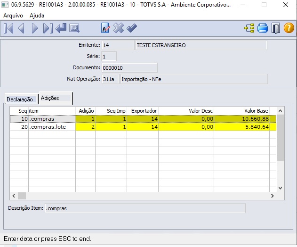
Task: Open the search record magnifier icon
Action: (74, 28)
